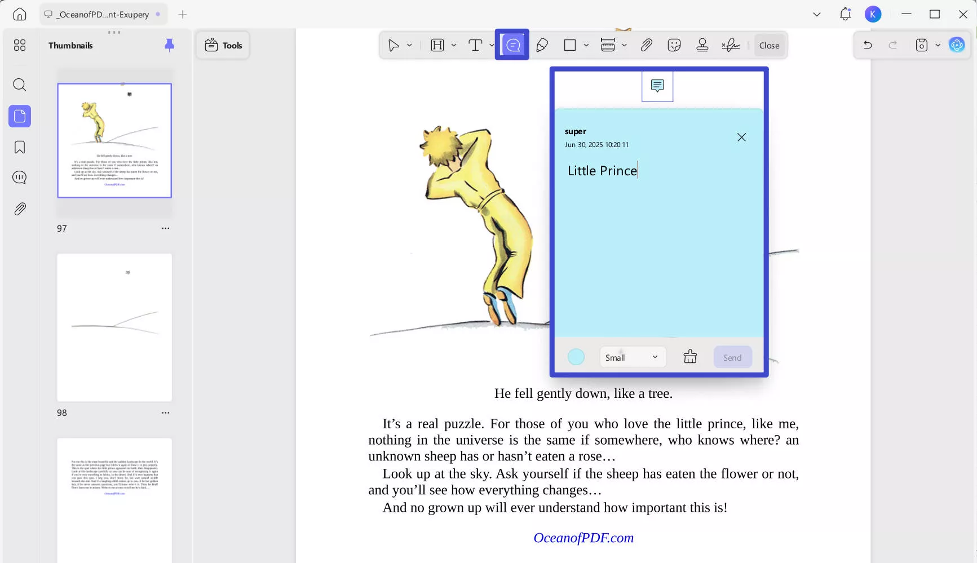Screen dimensions: 977x563
Task: Open the Tools menu
Action: (223, 45)
